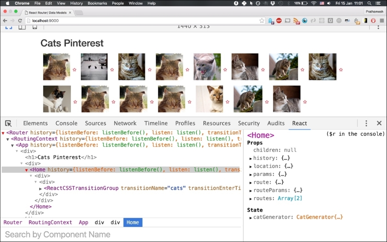The height and width of the screenshot is (242, 387).
Task: Open the Timeline tab
Action: tap(156, 123)
